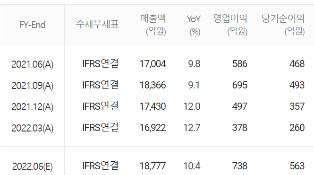Screen dimensions: 314x175
Task: Click IFRS연결 in the 2022.03(A) row
Action: [x=100, y=127]
